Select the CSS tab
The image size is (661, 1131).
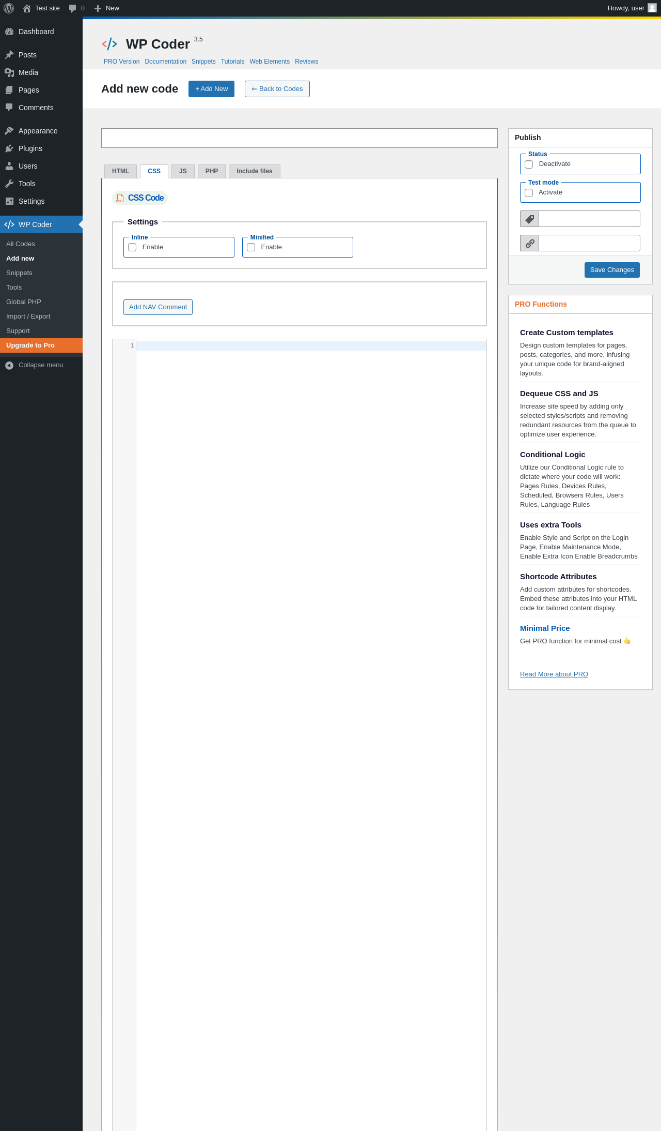click(154, 171)
